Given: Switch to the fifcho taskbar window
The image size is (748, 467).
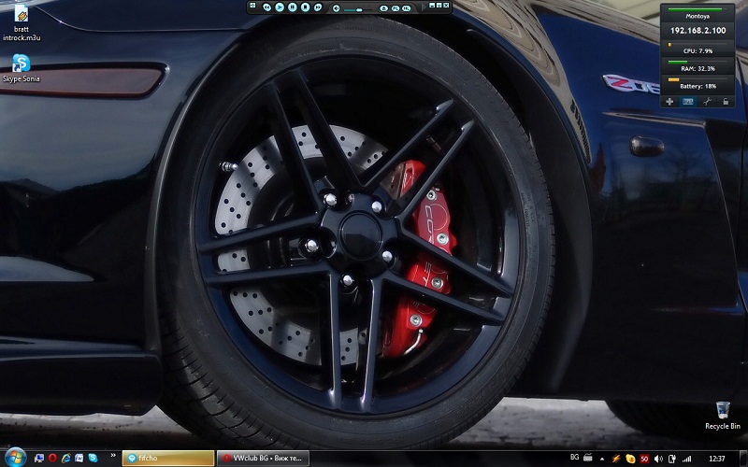Looking at the screenshot, I should 168,459.
